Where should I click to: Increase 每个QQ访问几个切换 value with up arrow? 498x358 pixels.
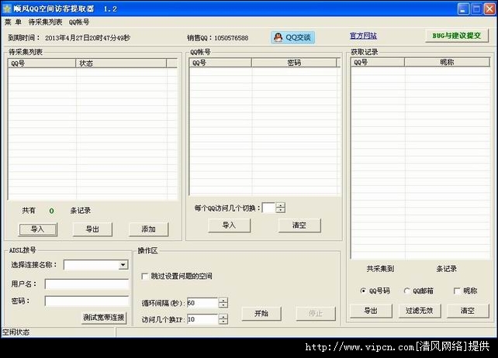click(281, 205)
